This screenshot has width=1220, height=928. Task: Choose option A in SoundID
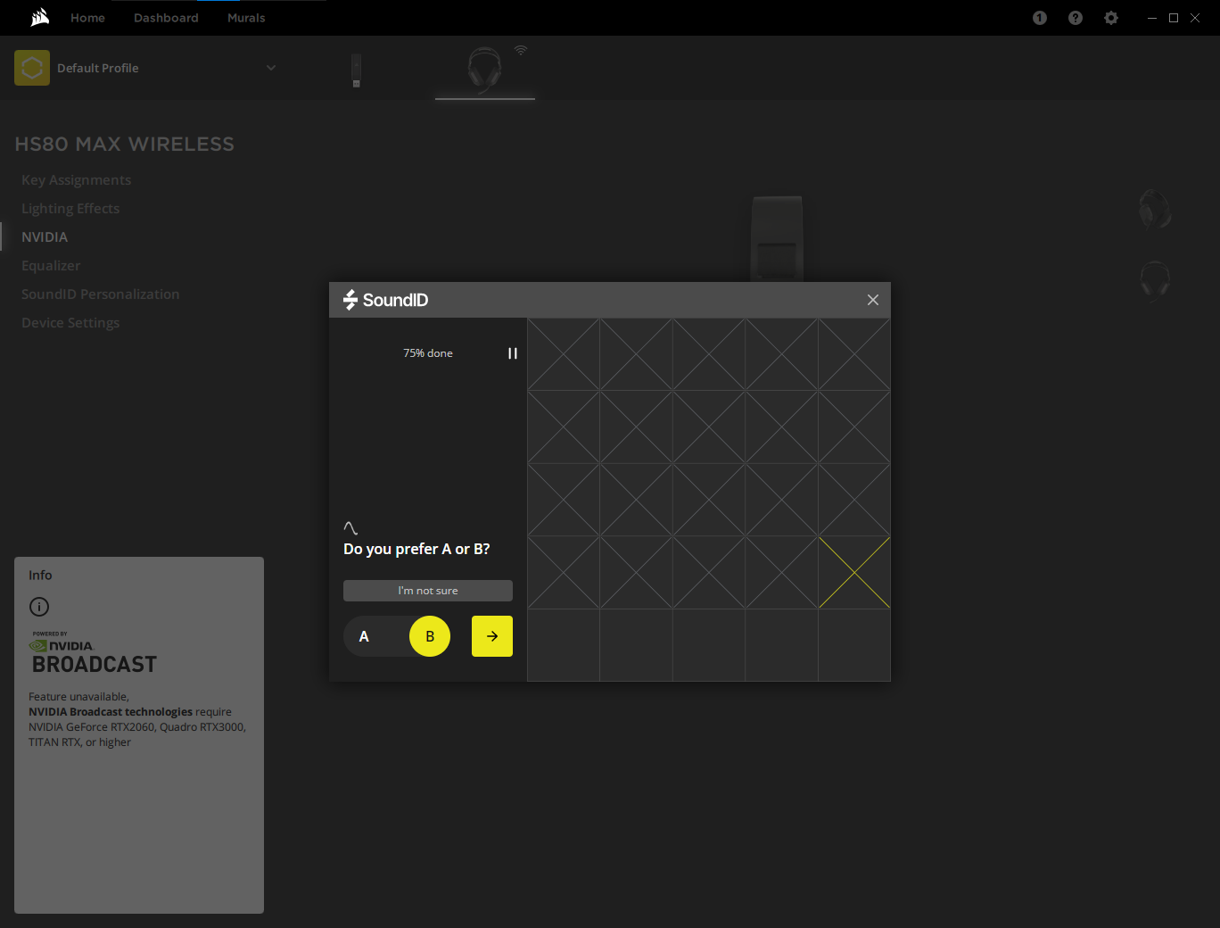pos(364,636)
